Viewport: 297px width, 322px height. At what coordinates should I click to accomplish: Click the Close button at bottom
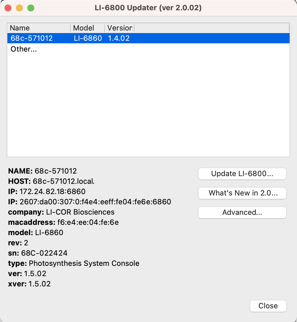click(x=268, y=306)
